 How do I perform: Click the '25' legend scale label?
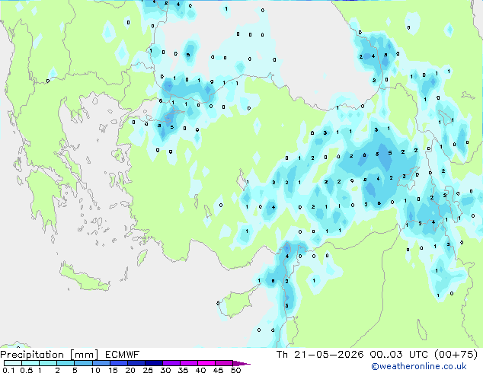(148, 370)
